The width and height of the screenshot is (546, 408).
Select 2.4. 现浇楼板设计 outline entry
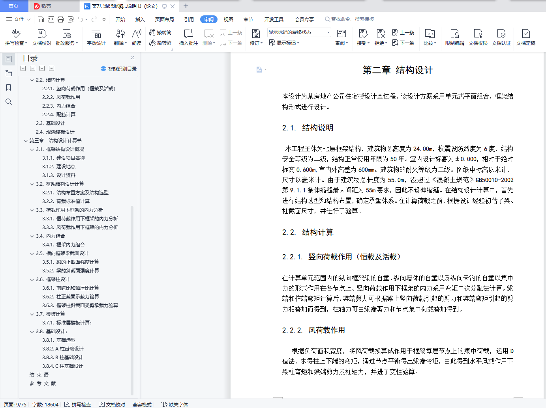(55, 132)
